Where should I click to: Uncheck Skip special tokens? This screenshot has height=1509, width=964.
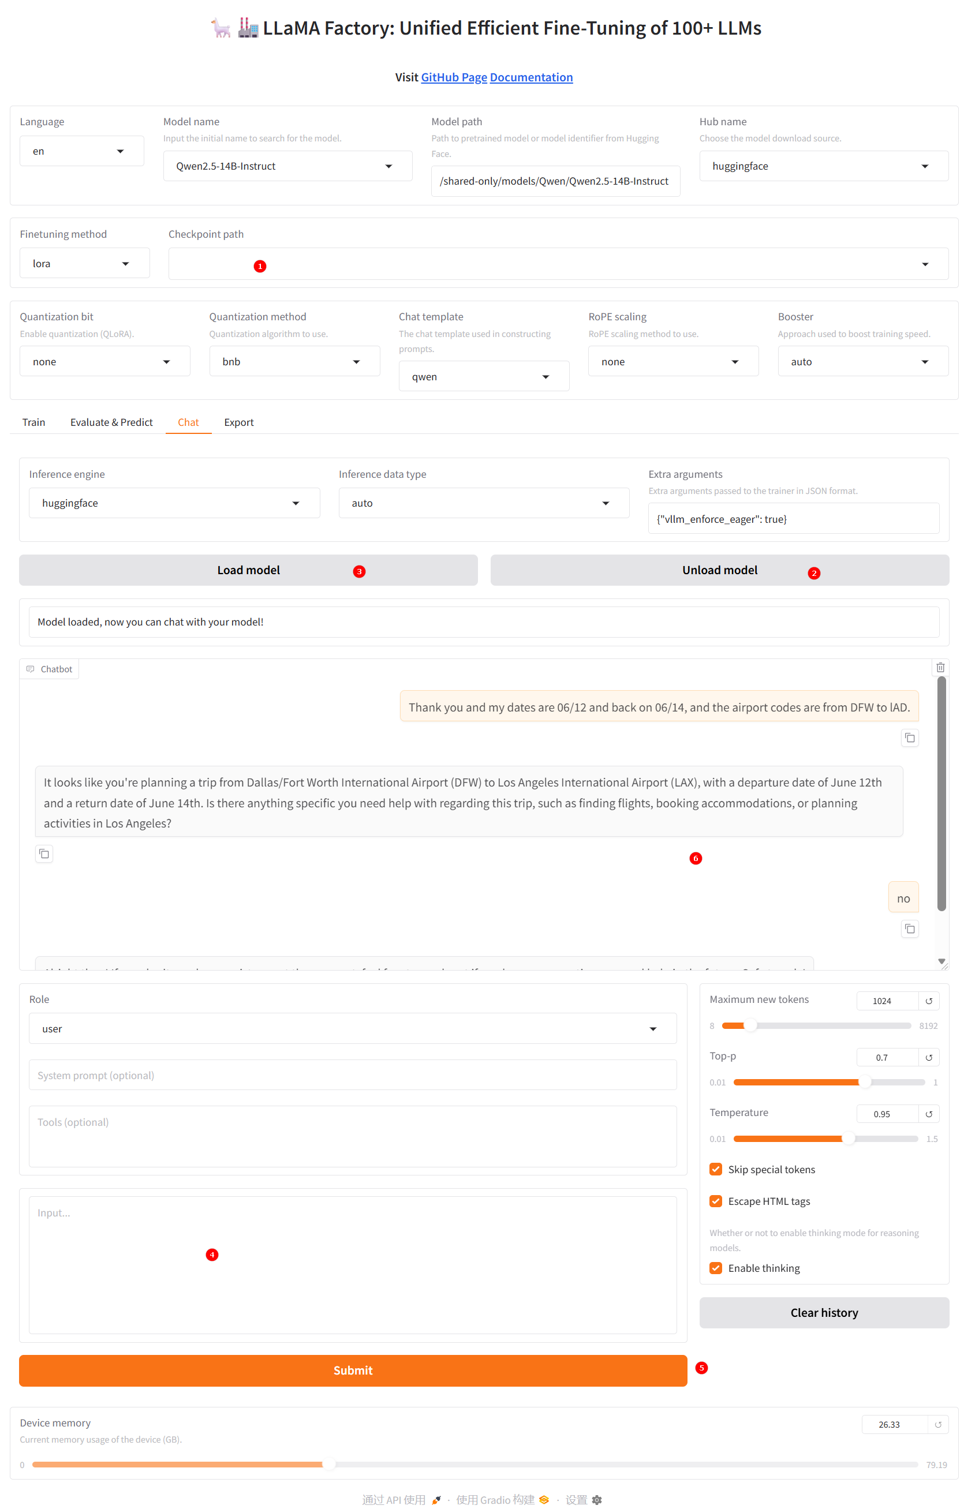click(x=715, y=1169)
